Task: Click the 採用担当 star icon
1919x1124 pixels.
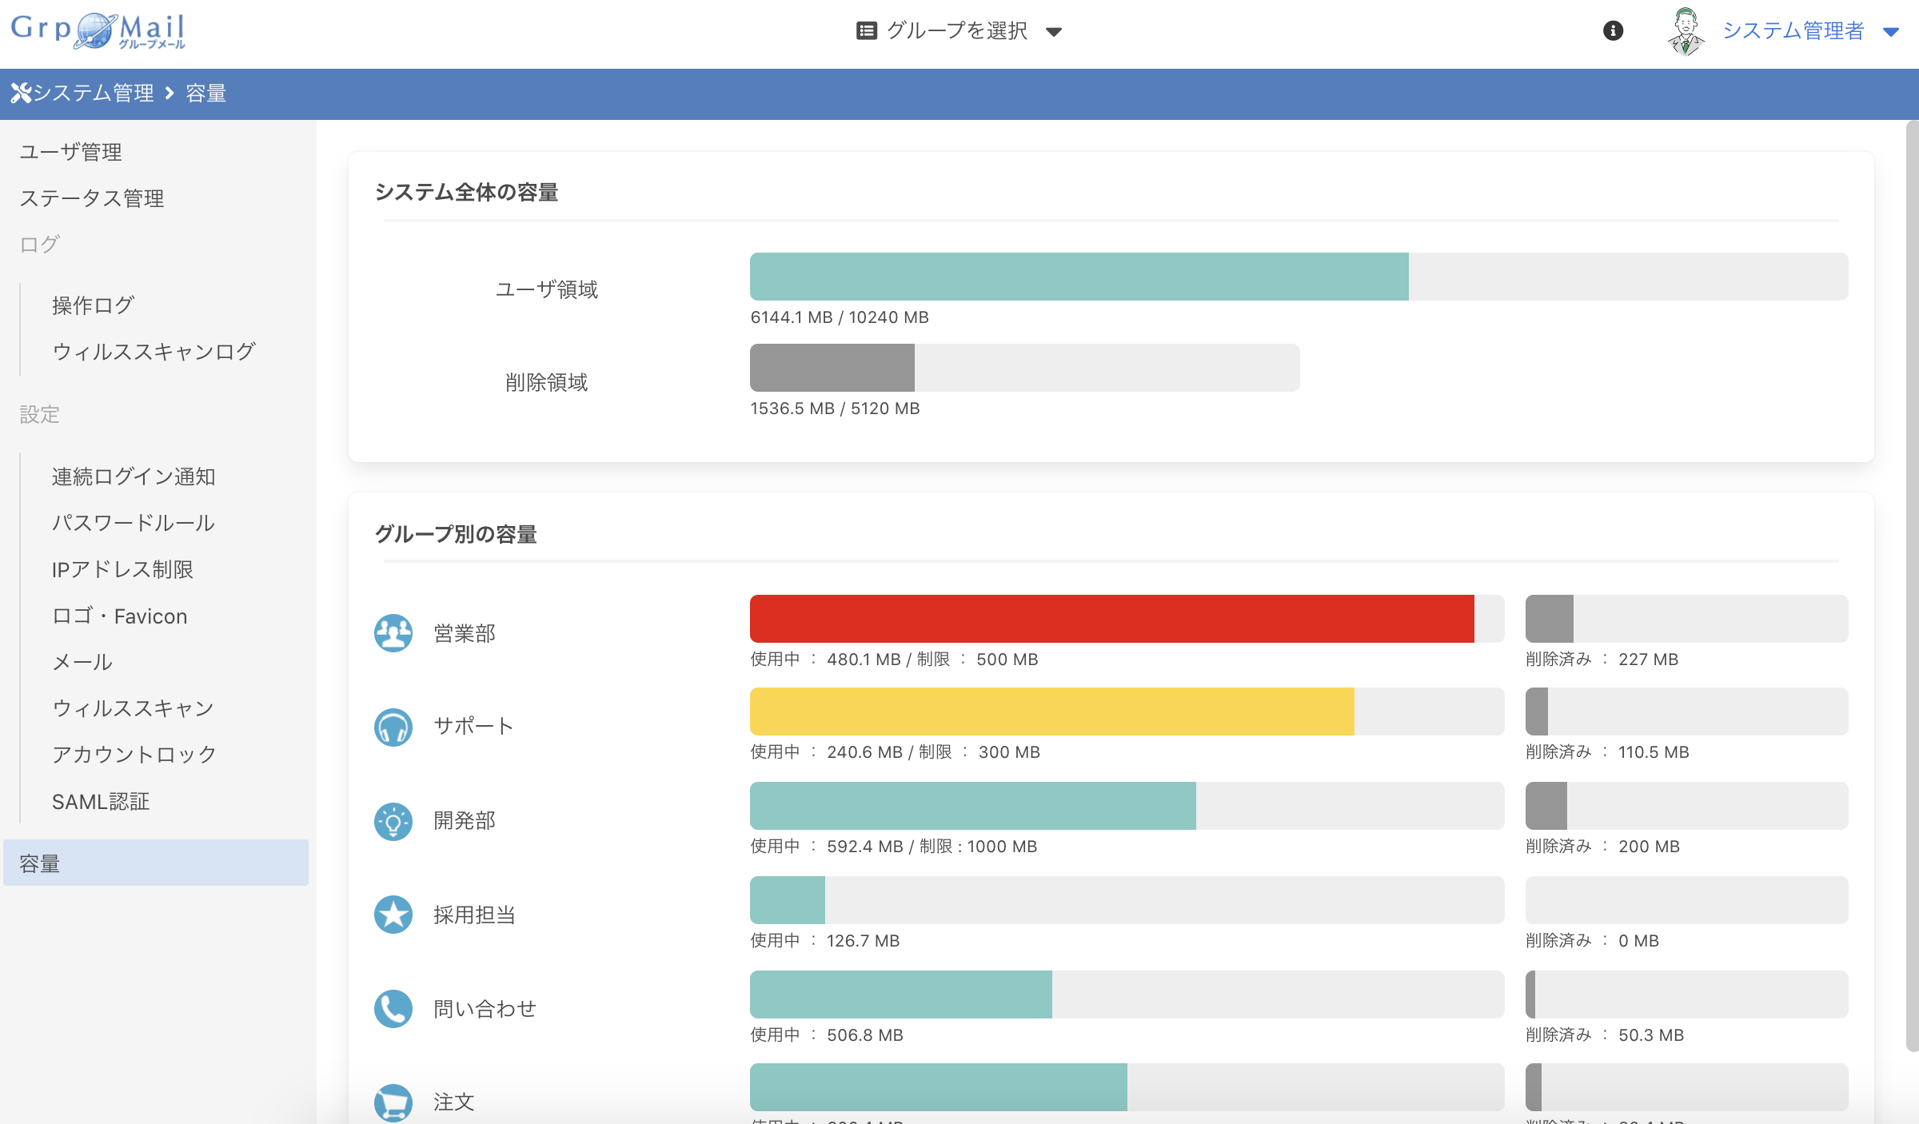Action: coord(393,915)
